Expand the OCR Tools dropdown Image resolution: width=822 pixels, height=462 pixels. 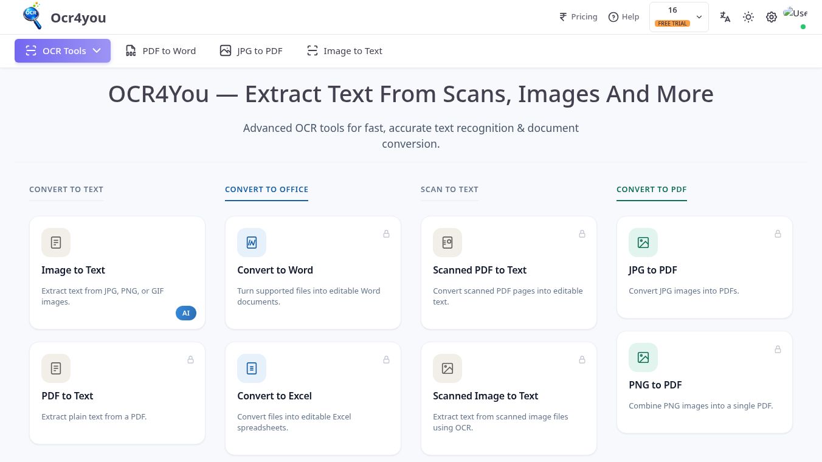[x=63, y=51]
